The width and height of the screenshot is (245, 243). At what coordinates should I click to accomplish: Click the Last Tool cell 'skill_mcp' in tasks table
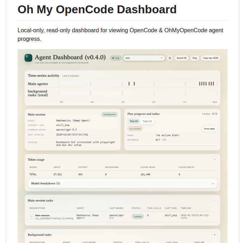(x=170, y=215)
